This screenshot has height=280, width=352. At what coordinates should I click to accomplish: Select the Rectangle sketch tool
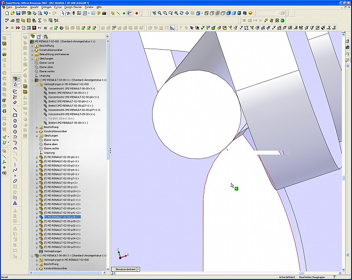15,115
